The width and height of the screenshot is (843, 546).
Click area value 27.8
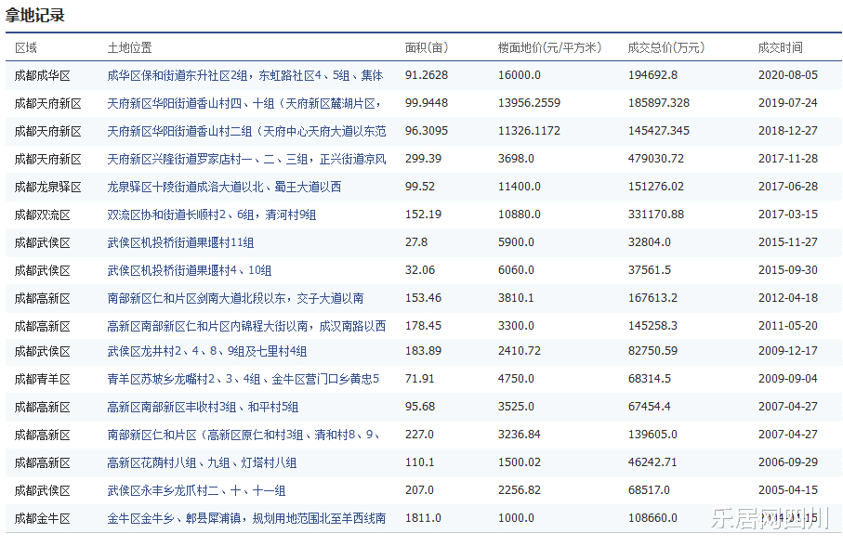416,242
